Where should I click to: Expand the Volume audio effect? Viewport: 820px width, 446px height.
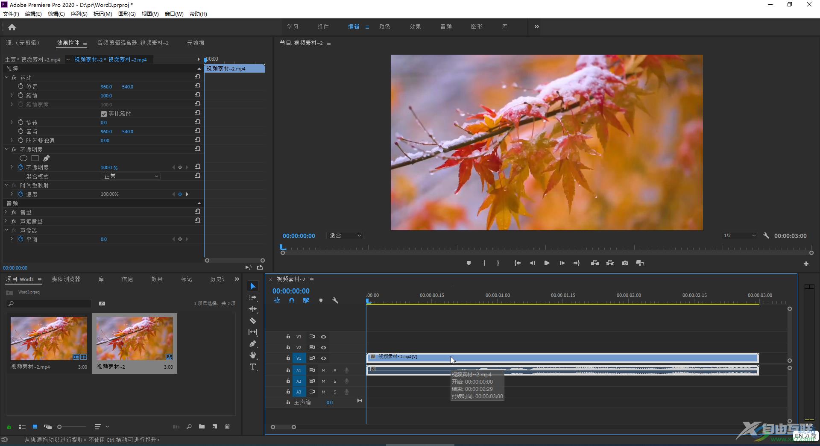pos(6,212)
